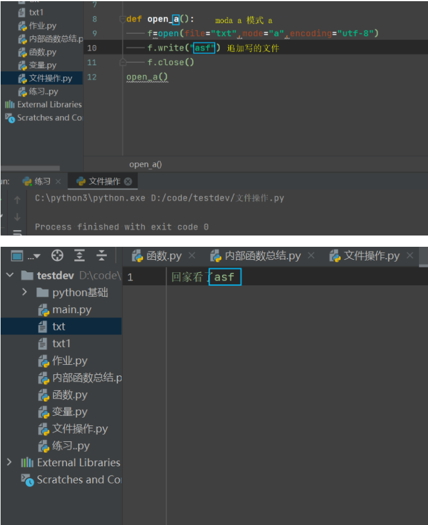The width and height of the screenshot is (428, 525).
Task: Toggle the fold marker at def open_a()
Action: click(123, 20)
